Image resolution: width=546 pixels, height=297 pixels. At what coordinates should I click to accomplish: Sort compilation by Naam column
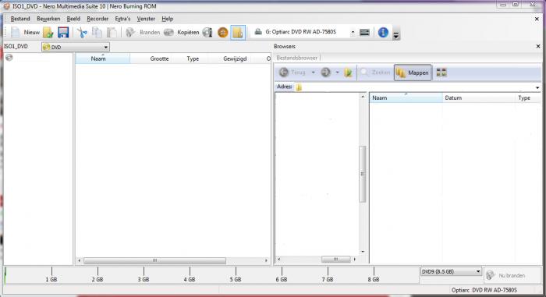[x=103, y=58]
